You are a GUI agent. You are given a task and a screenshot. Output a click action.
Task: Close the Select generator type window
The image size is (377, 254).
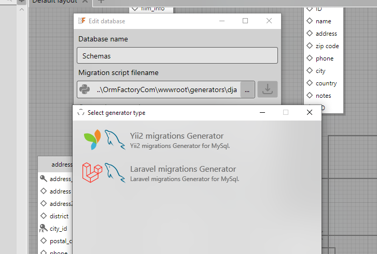click(310, 112)
